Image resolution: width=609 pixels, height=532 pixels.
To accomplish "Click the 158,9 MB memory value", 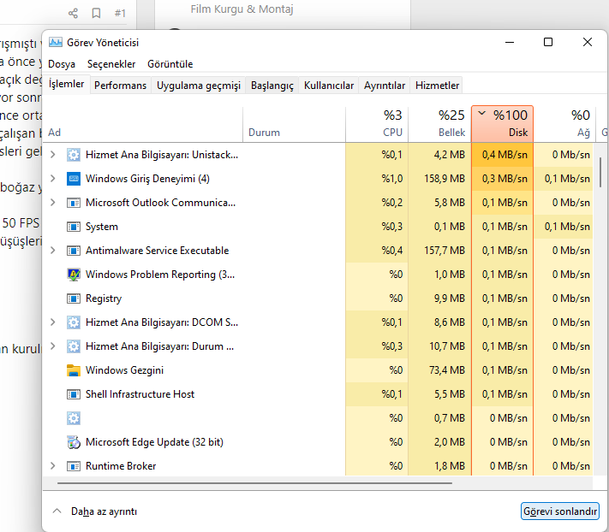I will click(445, 179).
